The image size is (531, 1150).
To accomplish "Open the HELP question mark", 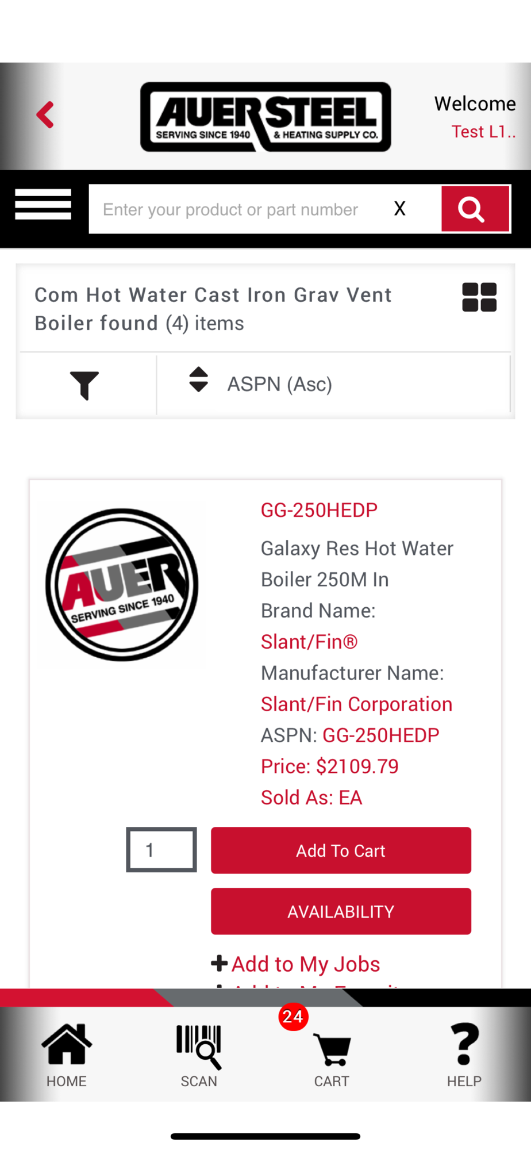I will click(464, 1056).
